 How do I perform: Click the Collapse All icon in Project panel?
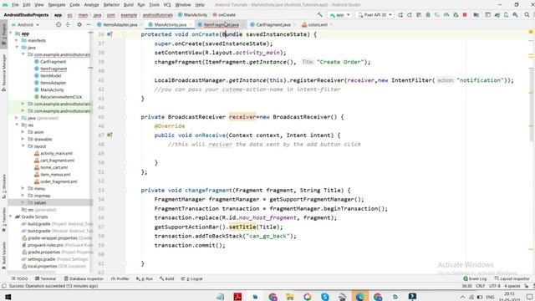point(68,24)
